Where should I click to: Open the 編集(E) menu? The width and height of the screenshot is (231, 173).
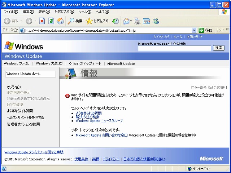pyautogui.click(x=28, y=12)
